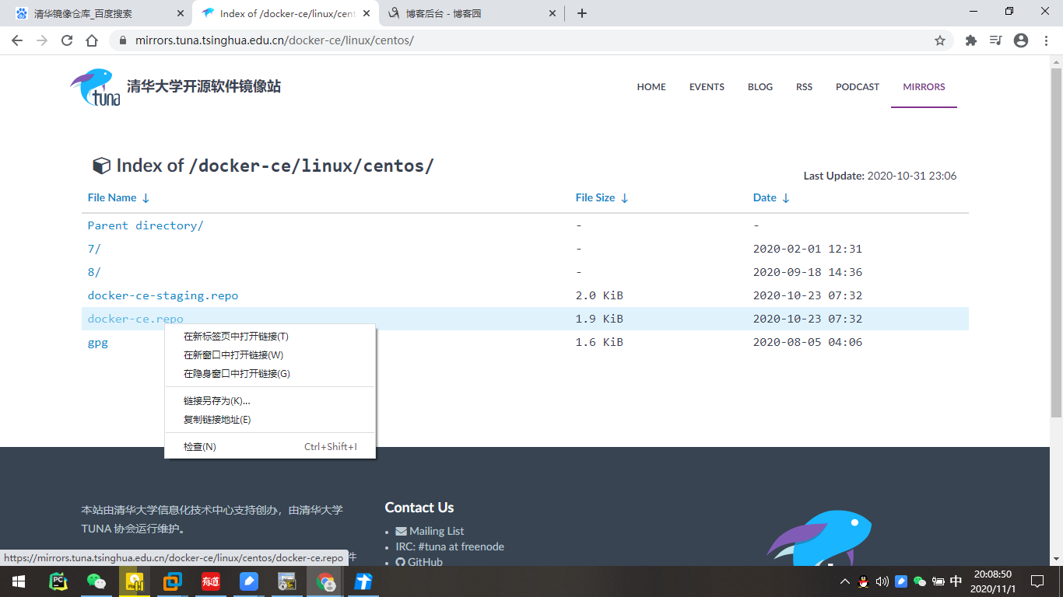Go to HOME in the site navigation
This screenshot has height=597, width=1063.
(651, 87)
